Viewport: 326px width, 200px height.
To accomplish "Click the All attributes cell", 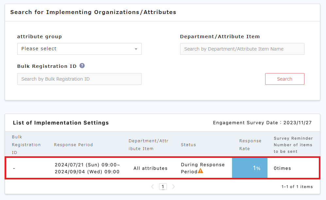I will click(150, 168).
